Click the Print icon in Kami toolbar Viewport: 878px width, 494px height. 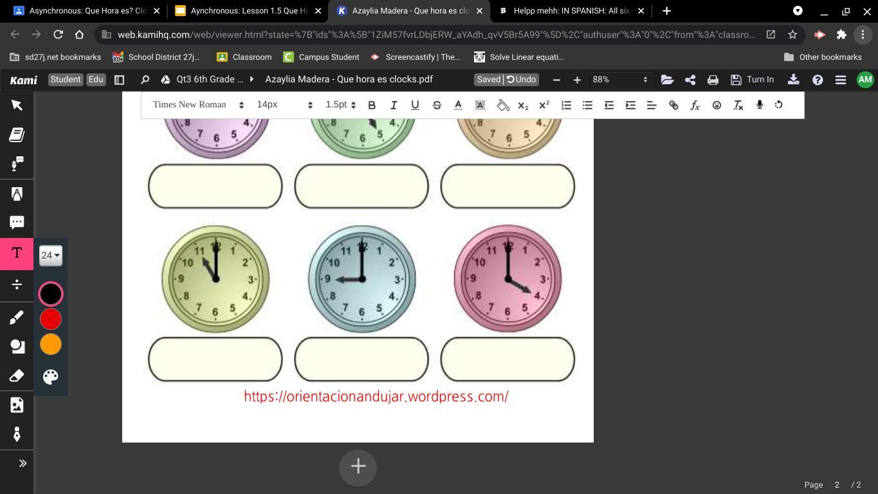(713, 80)
